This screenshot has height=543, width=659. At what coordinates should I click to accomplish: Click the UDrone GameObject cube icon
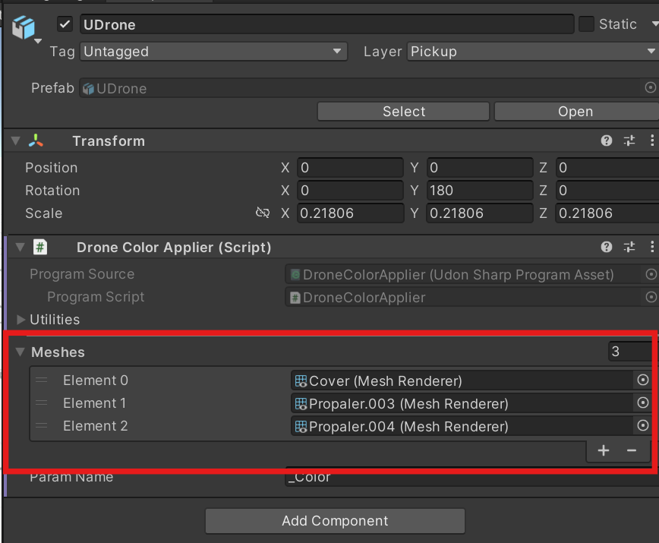[x=24, y=27]
